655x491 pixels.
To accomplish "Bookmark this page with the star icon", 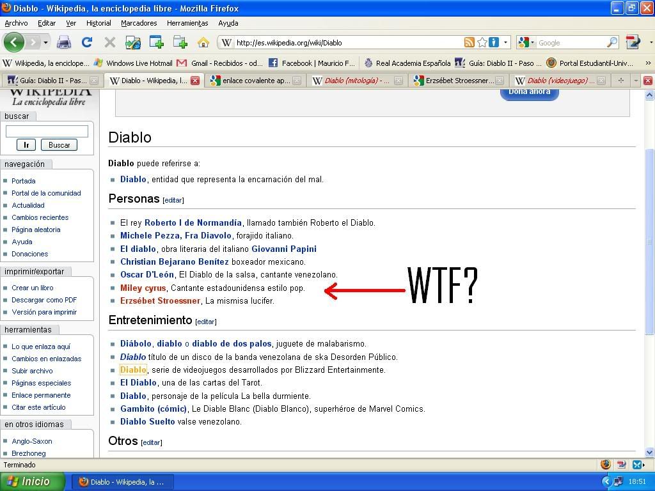I will (x=482, y=42).
